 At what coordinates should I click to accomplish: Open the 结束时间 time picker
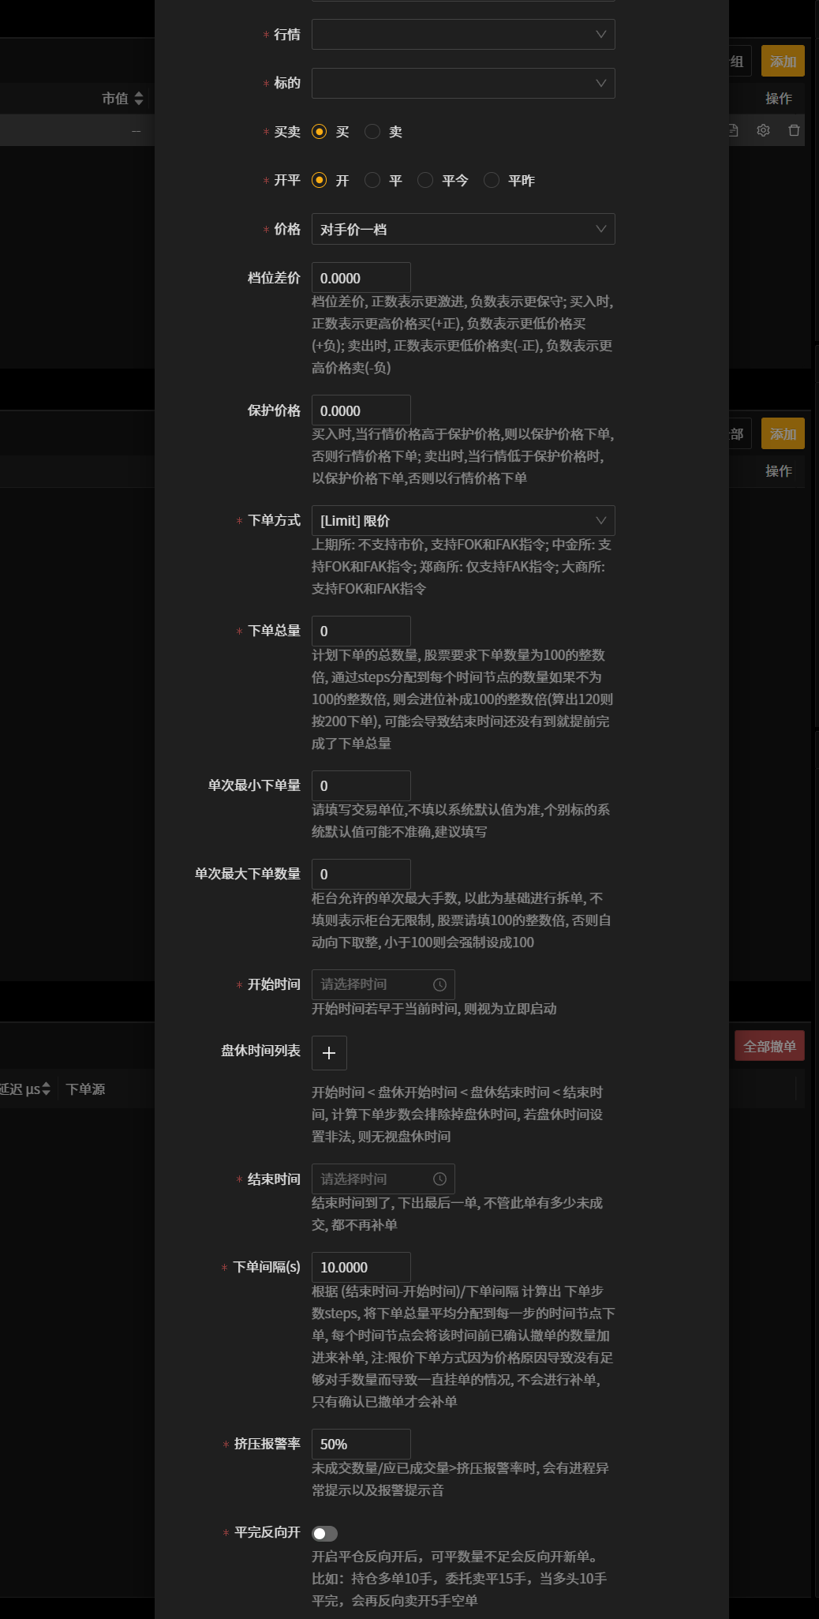(x=383, y=1179)
